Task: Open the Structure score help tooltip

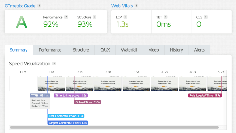Action: [94, 17]
